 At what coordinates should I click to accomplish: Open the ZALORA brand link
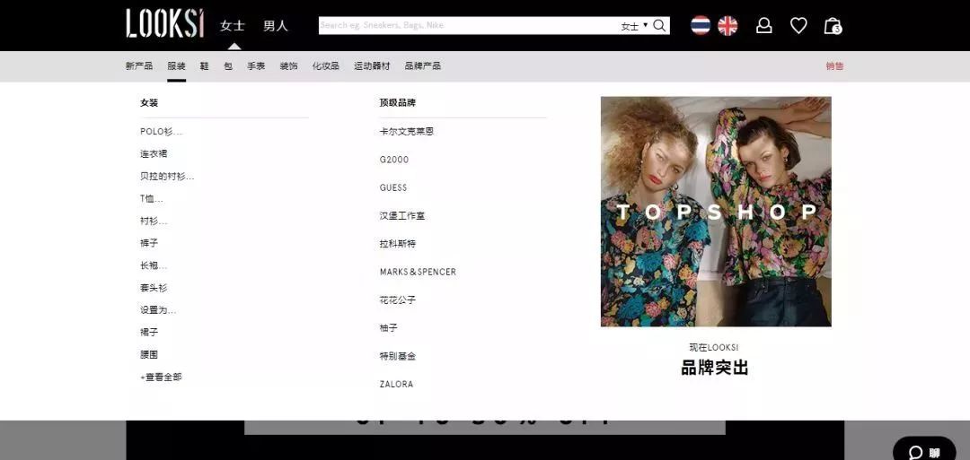[x=397, y=384]
